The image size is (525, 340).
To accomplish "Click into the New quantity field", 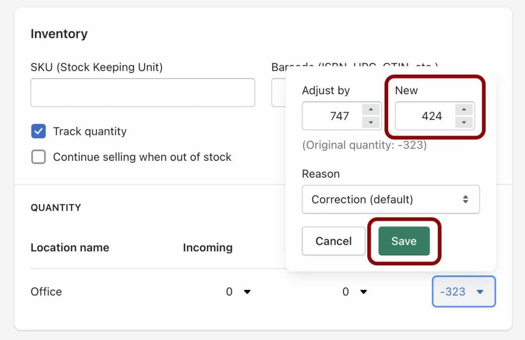I will (x=425, y=116).
